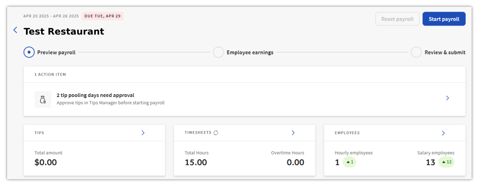
Task: Open the Employees card chevron
Action: click(443, 133)
